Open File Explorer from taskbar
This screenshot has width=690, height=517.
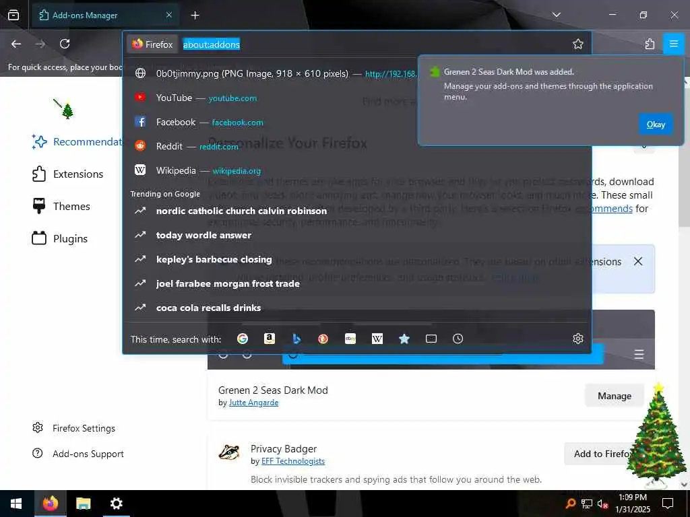pyautogui.click(x=83, y=504)
